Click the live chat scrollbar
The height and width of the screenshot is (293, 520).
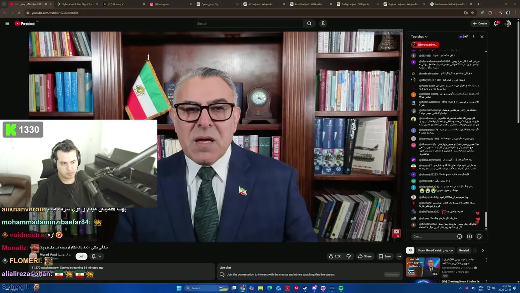[x=485, y=219]
